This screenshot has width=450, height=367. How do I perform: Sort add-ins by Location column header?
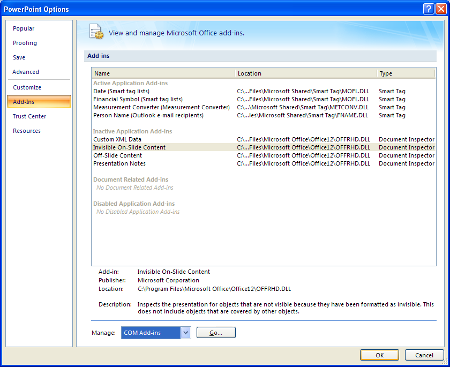pyautogui.click(x=306, y=73)
